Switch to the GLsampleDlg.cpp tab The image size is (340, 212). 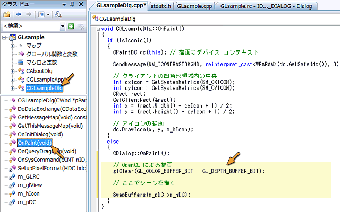[x=121, y=5]
